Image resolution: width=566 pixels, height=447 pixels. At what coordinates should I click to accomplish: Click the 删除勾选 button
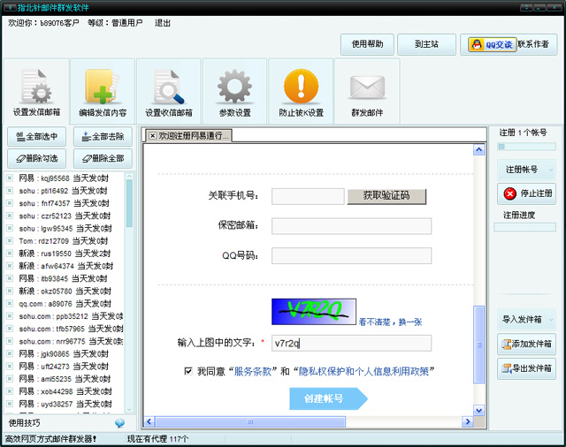point(36,158)
